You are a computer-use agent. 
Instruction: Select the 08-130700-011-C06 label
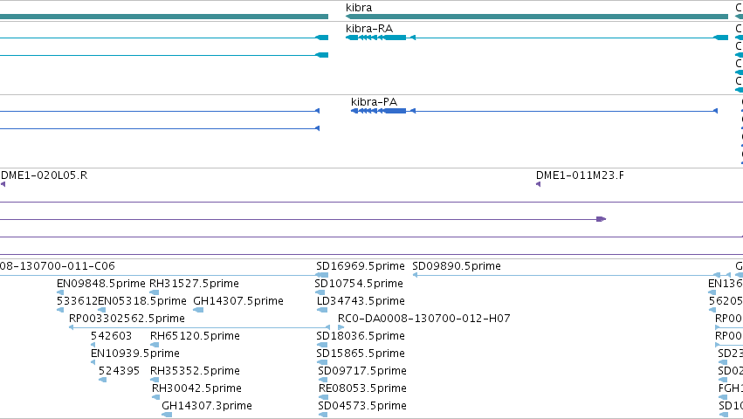tap(58, 266)
